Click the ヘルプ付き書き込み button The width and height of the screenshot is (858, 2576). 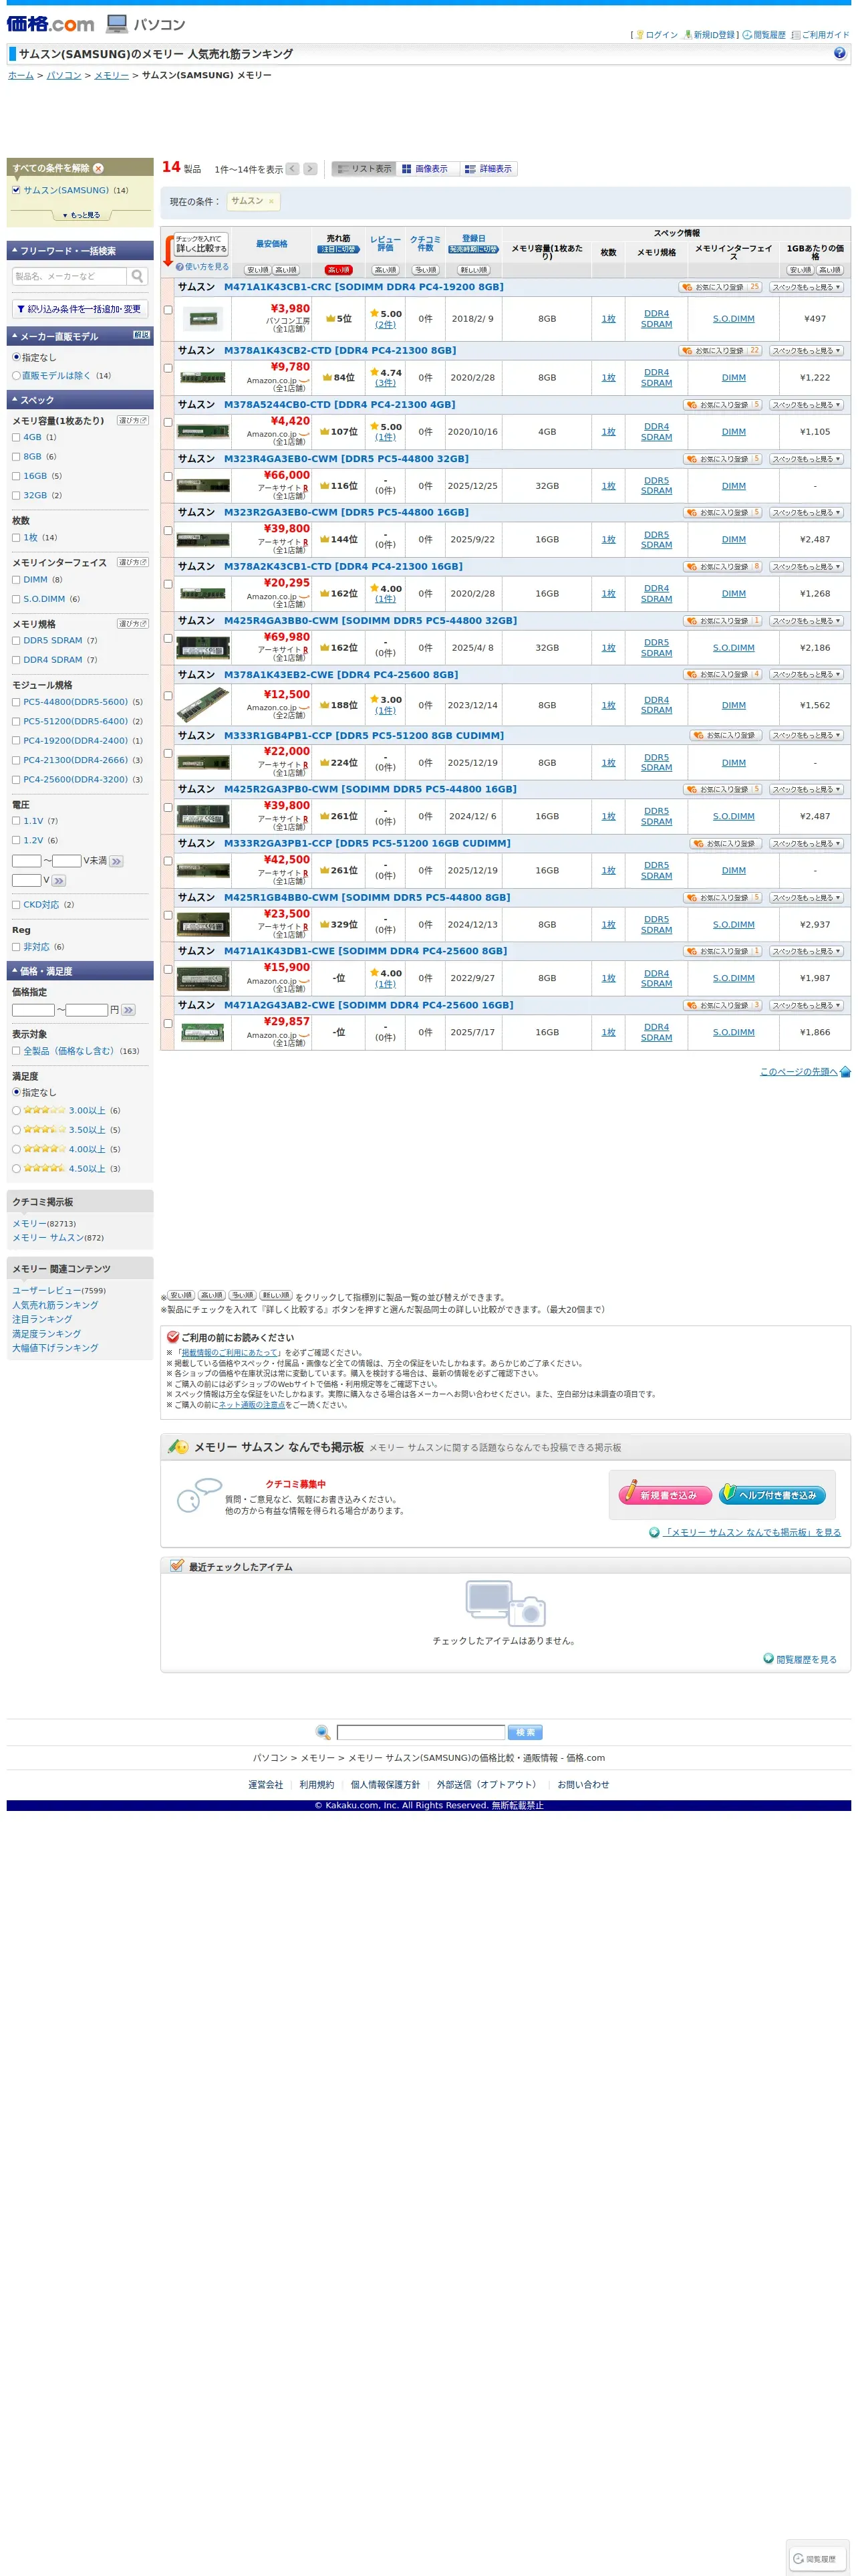pyautogui.click(x=772, y=1495)
